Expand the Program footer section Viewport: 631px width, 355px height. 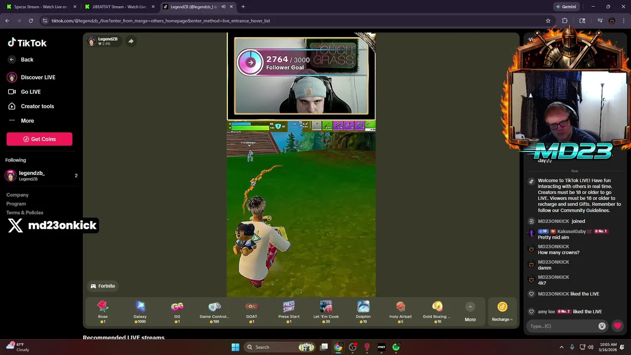pyautogui.click(x=16, y=204)
